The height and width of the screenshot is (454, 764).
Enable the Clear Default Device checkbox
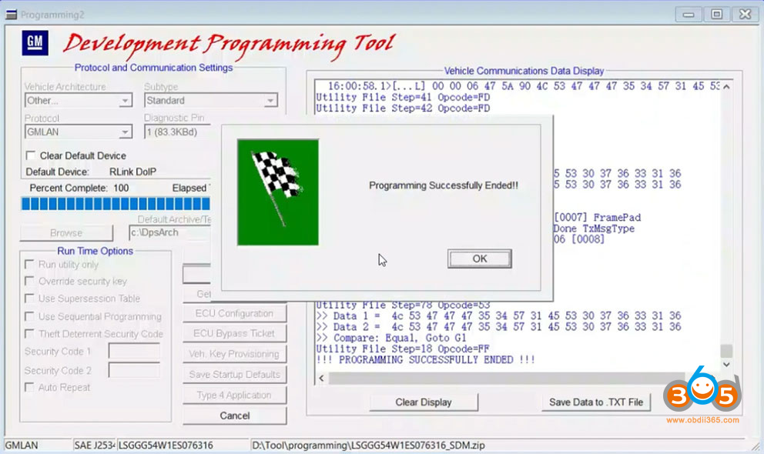31,155
